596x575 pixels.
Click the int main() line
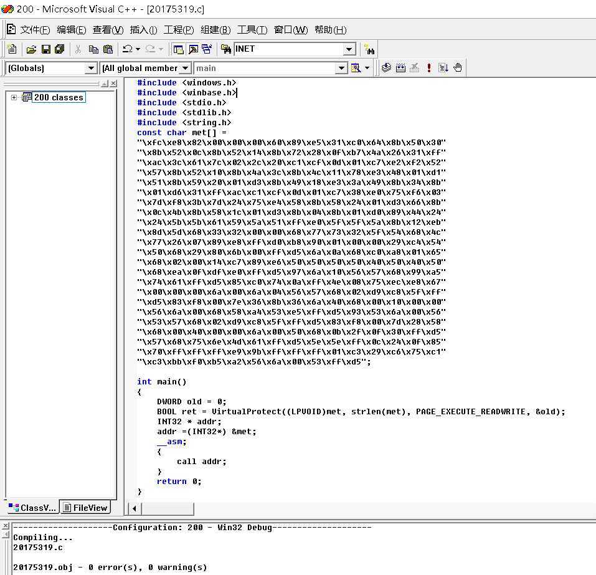[x=161, y=381]
